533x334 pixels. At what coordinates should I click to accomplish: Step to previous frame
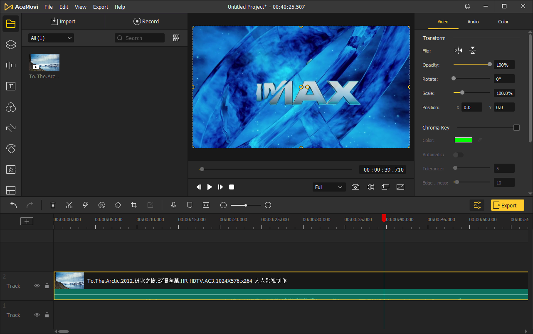tap(199, 187)
